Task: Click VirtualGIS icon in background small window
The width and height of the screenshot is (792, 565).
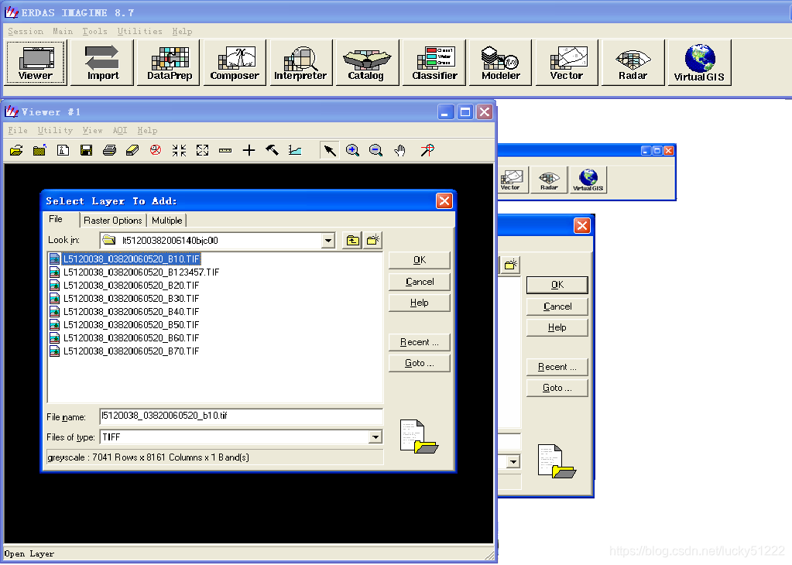Action: click(588, 180)
